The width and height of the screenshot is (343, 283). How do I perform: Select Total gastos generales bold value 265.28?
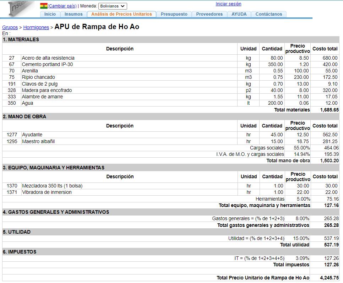tap(331, 225)
